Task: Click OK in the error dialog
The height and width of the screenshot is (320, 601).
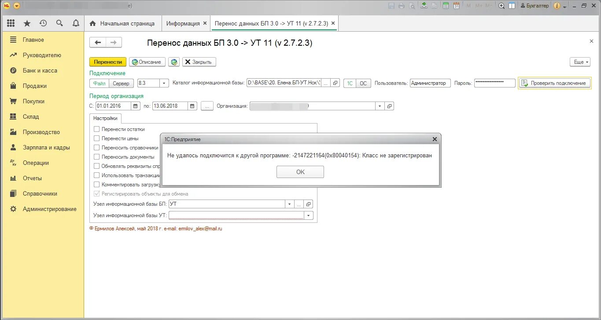Action: [300, 172]
